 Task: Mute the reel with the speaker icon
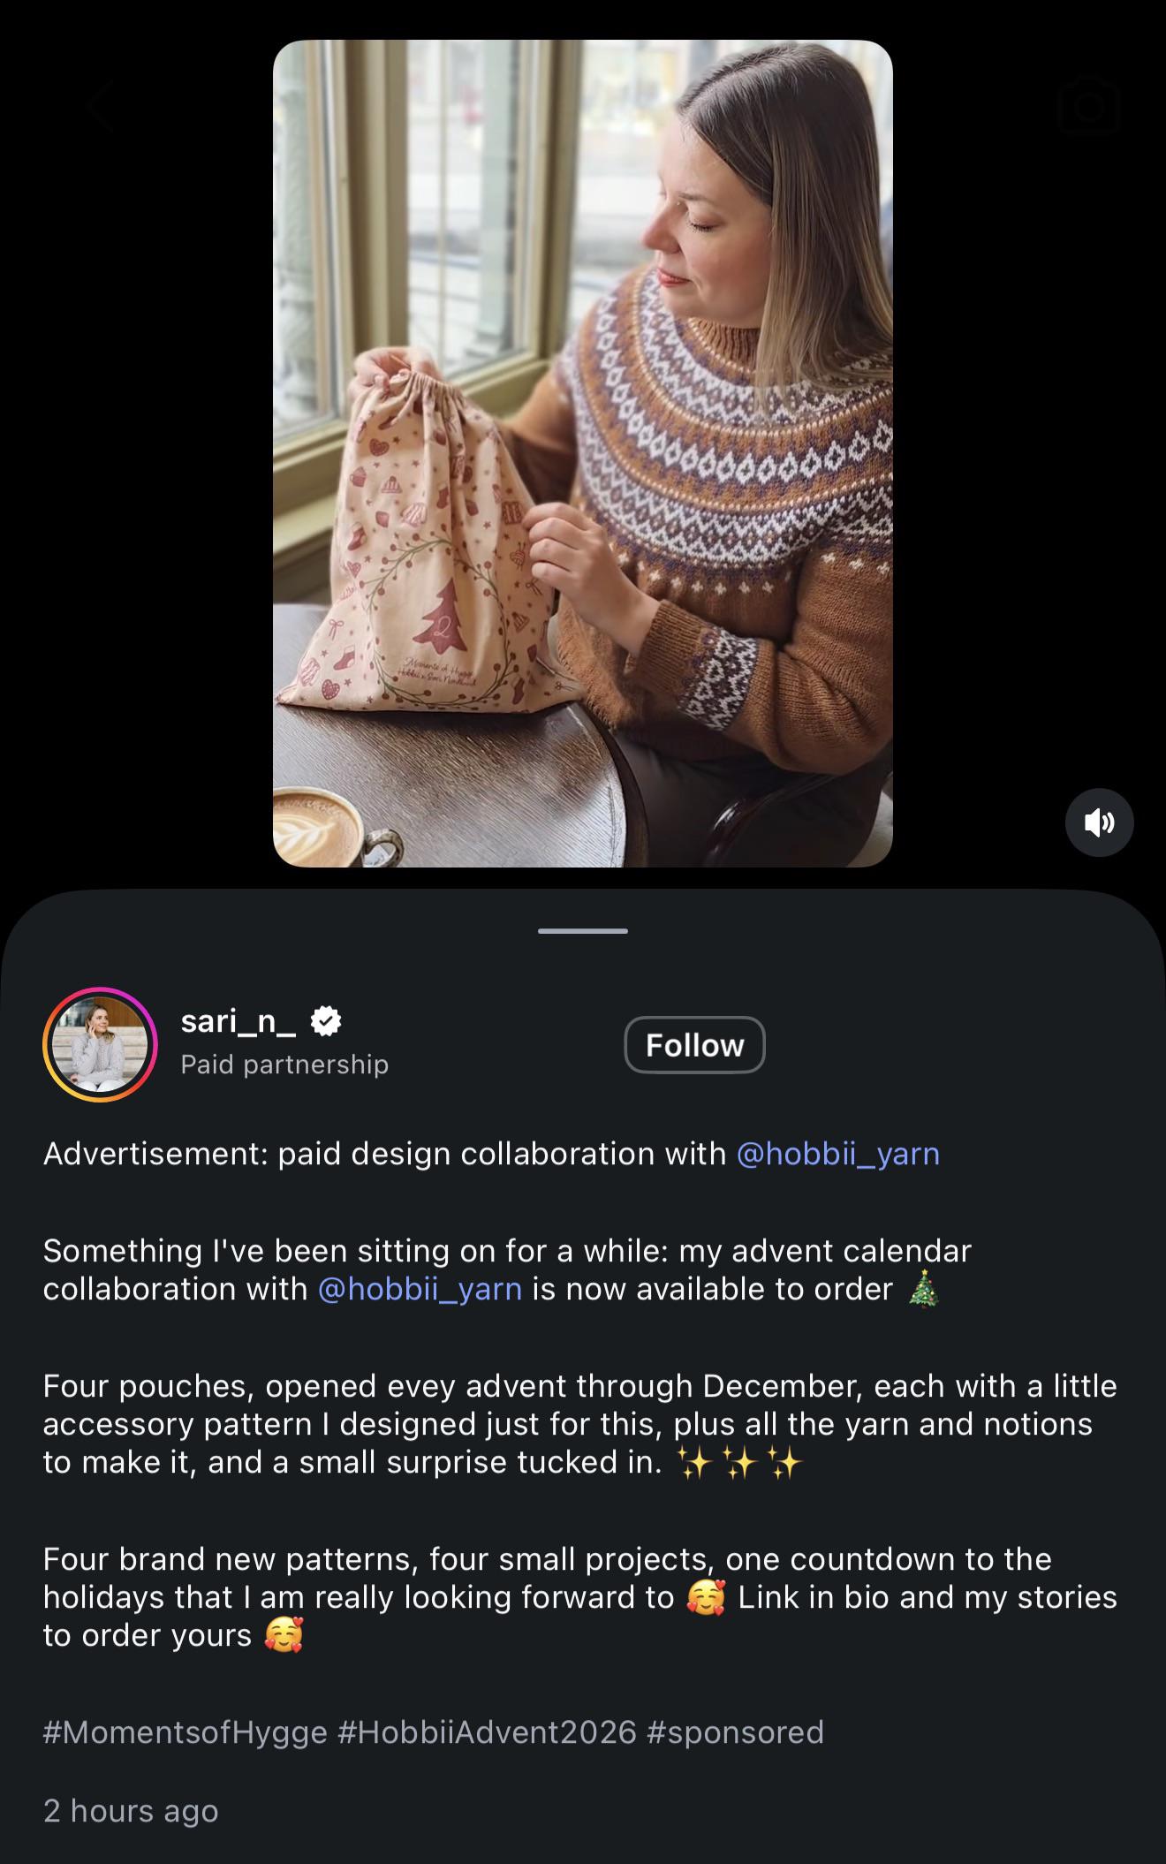tap(1099, 822)
